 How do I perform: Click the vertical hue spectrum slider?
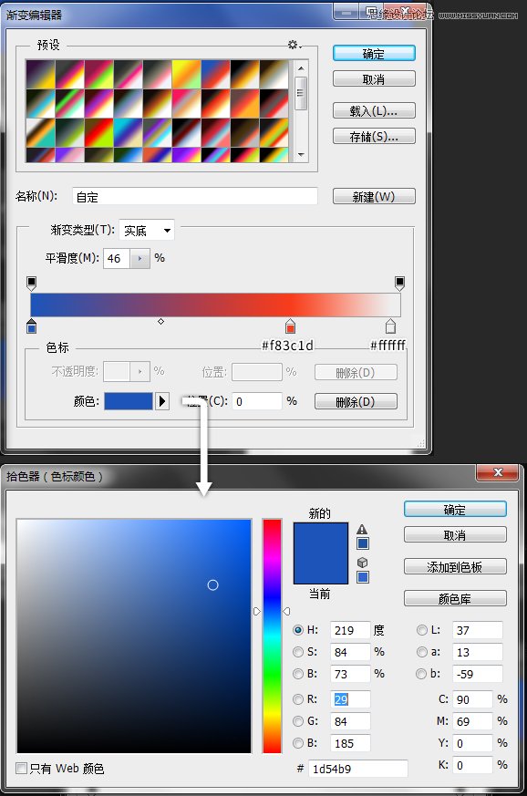pyautogui.click(x=272, y=636)
